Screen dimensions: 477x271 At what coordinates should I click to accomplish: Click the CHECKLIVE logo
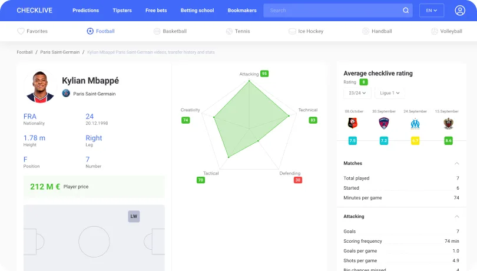pos(34,11)
